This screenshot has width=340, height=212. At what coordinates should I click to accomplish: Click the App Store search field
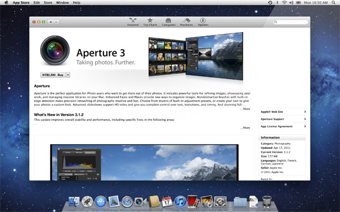(x=291, y=22)
